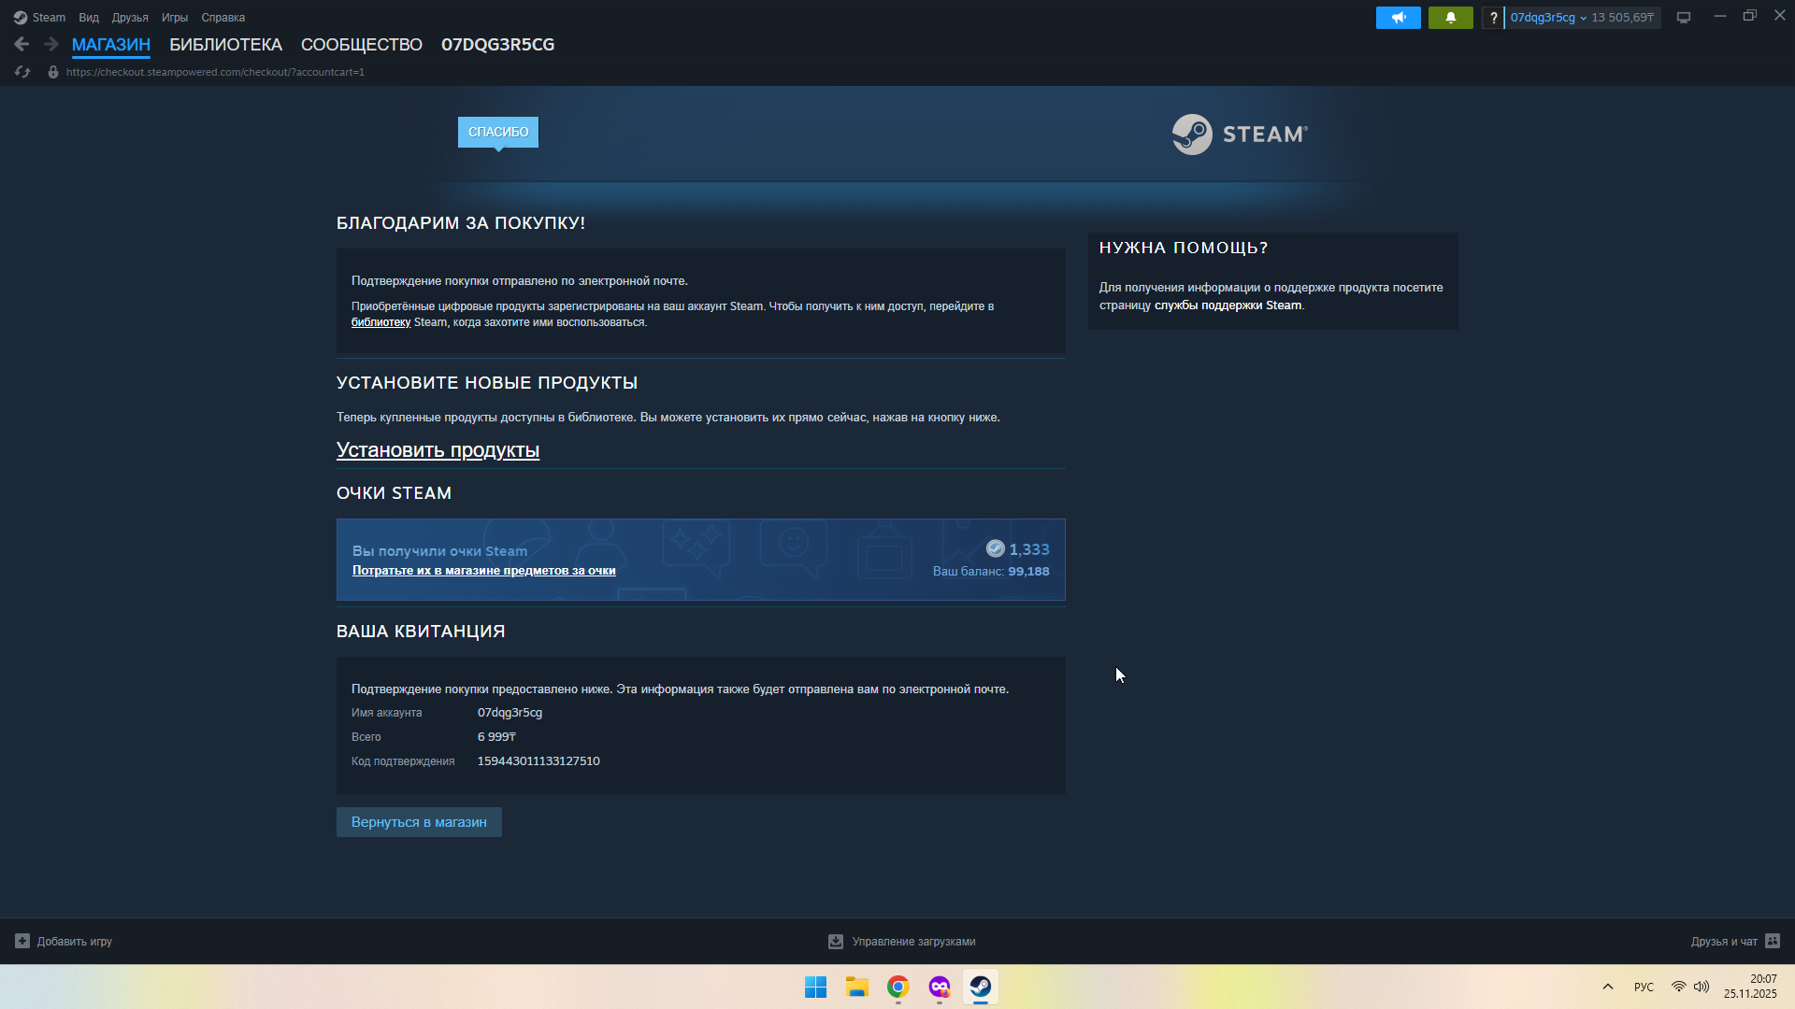Show hidden system tray icons chevron

point(1608,987)
